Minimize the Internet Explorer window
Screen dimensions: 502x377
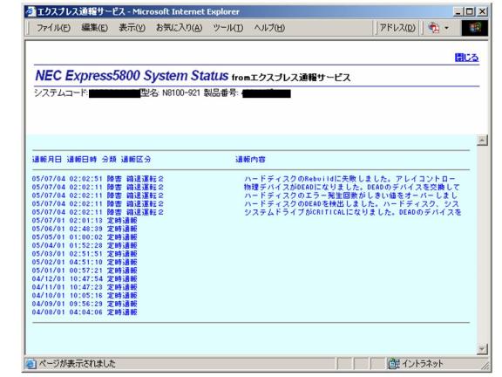(x=458, y=12)
